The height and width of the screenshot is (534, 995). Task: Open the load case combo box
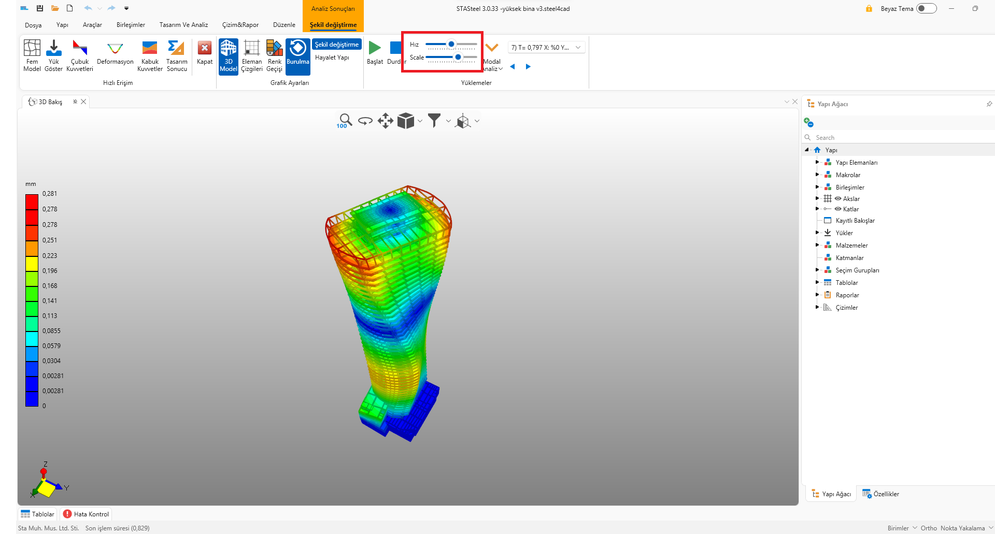click(546, 48)
